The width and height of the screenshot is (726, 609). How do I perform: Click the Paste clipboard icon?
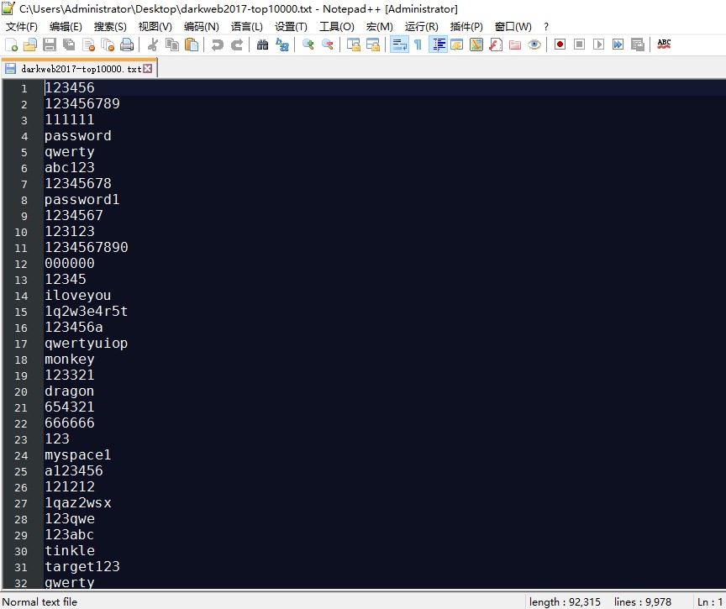coord(192,45)
